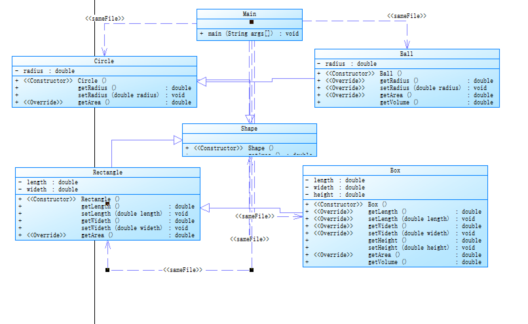Select the Main class title
The width and height of the screenshot is (528, 324).
(249, 14)
